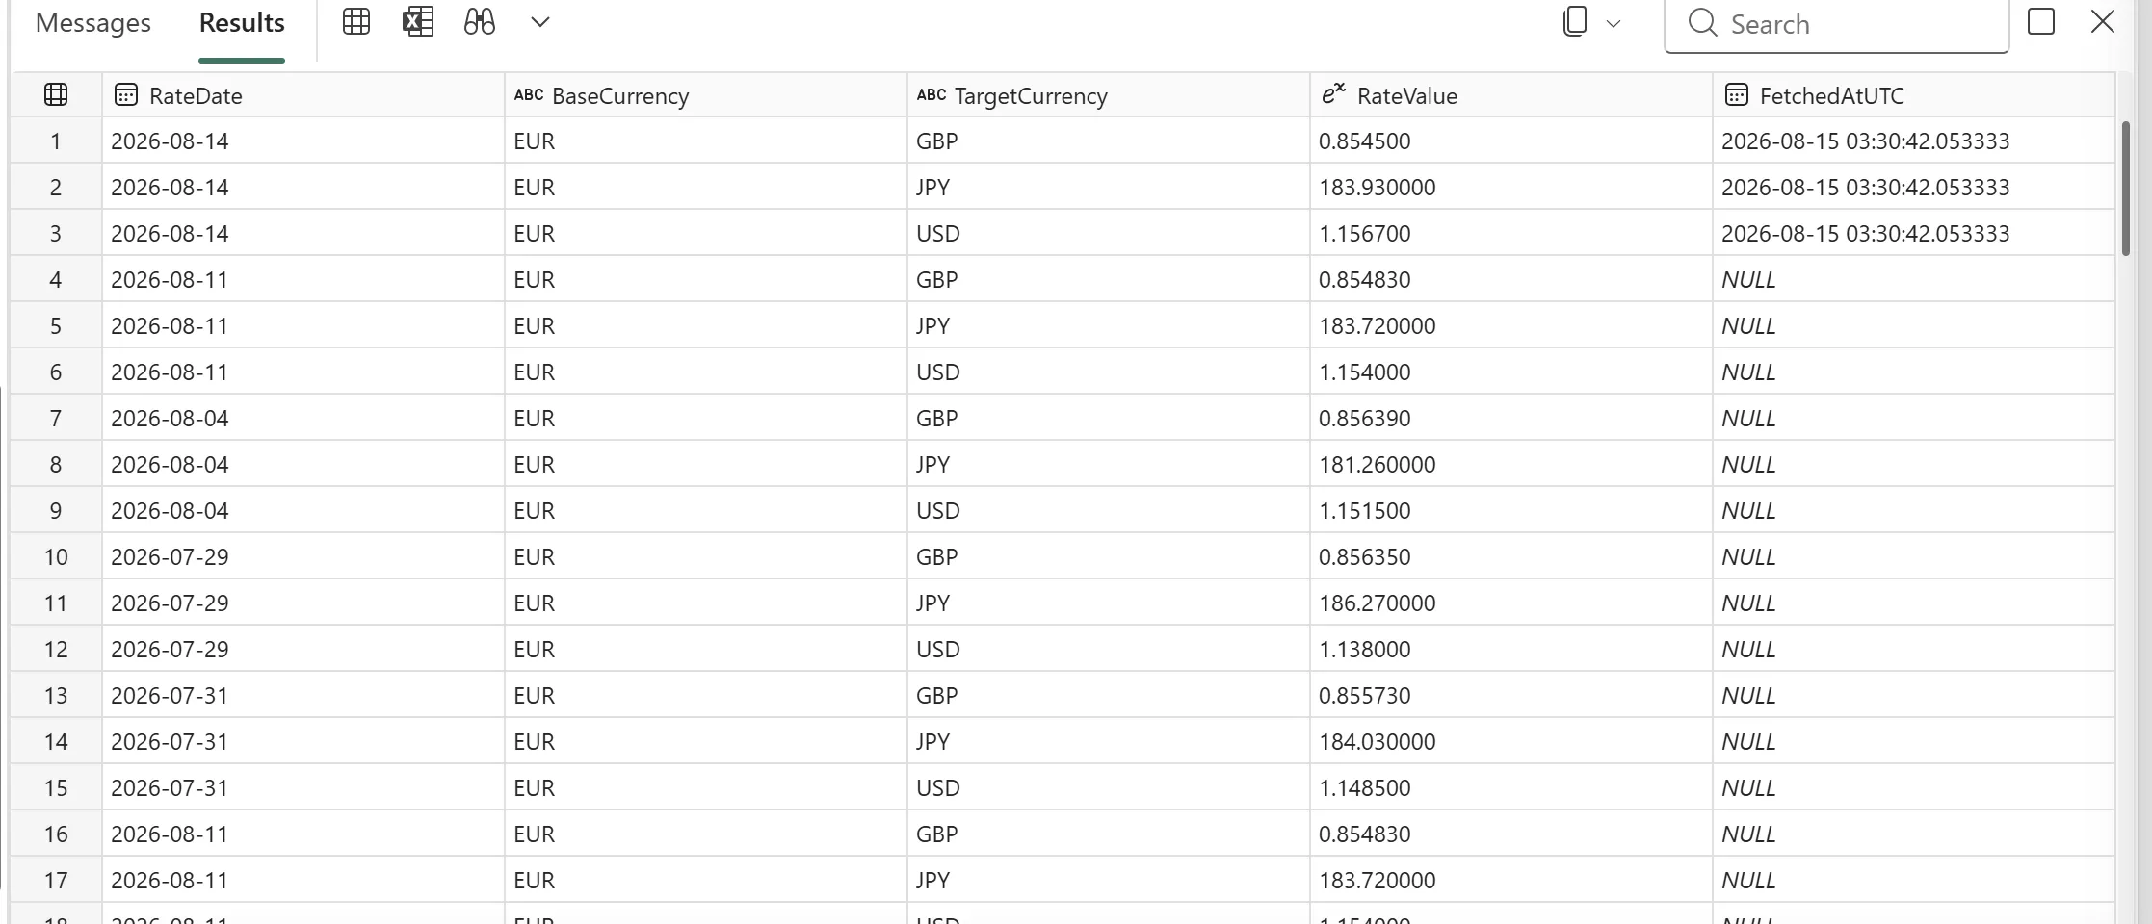Click the binoculars find icon
Image resolution: width=2152 pixels, height=924 pixels.
click(x=480, y=21)
